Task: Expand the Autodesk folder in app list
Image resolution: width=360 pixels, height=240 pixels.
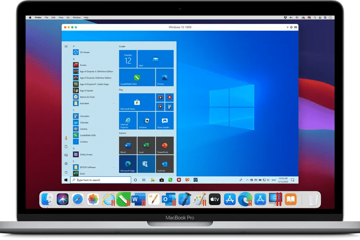Action: coord(114,104)
